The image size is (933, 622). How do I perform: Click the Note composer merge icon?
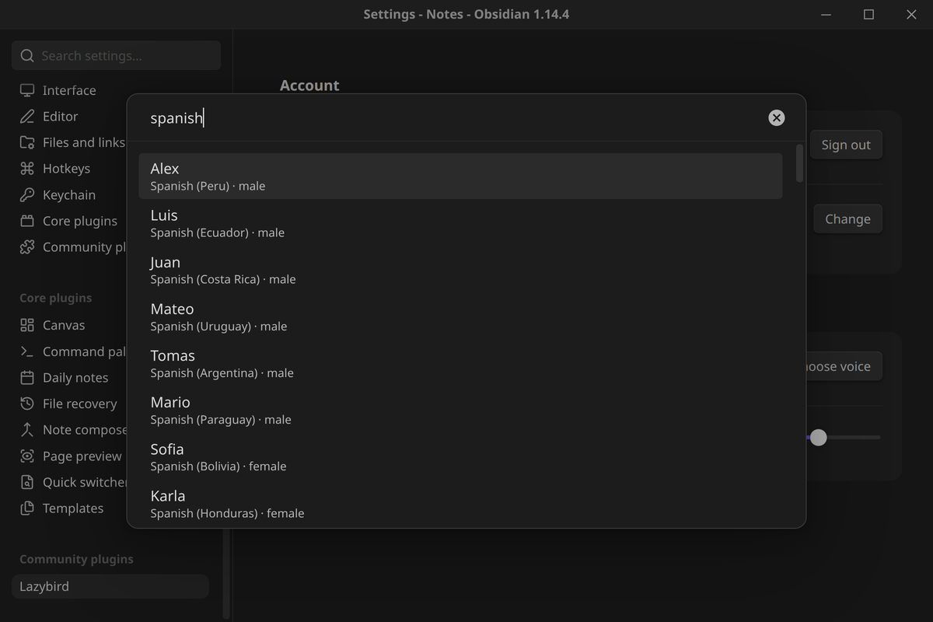27,430
